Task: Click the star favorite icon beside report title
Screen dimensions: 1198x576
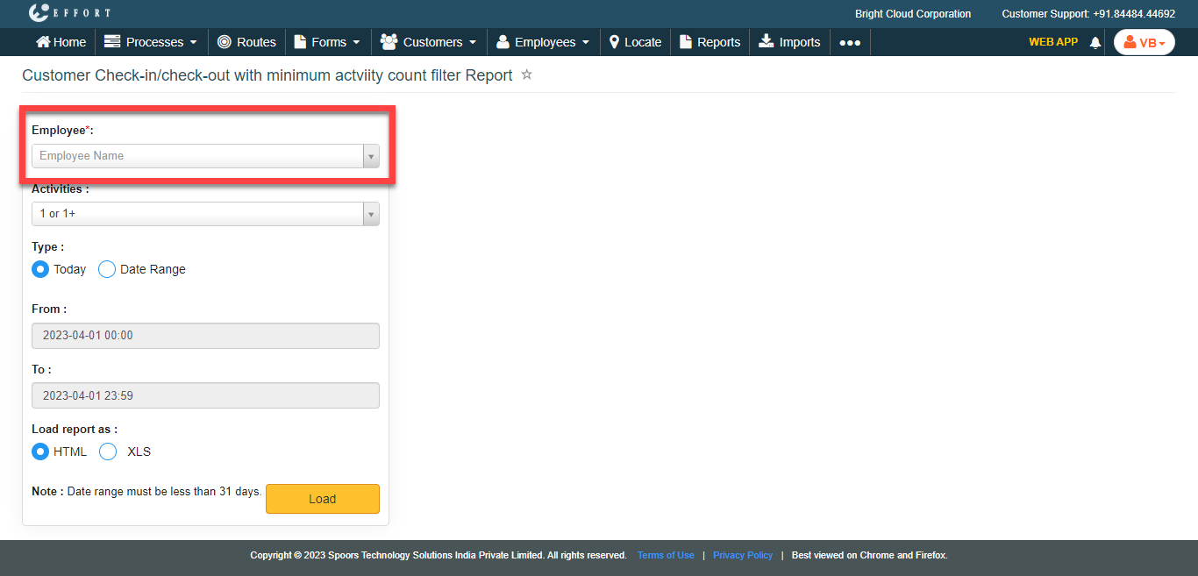Action: coord(527,75)
